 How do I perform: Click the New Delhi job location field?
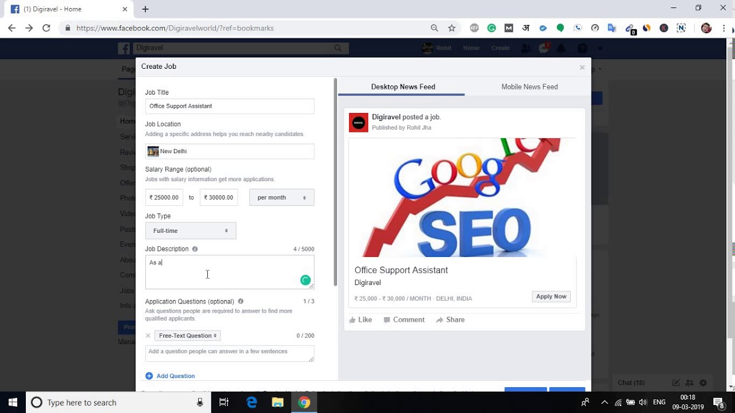coord(230,151)
